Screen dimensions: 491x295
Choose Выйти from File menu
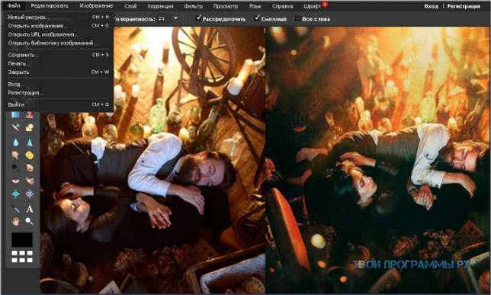(58, 104)
